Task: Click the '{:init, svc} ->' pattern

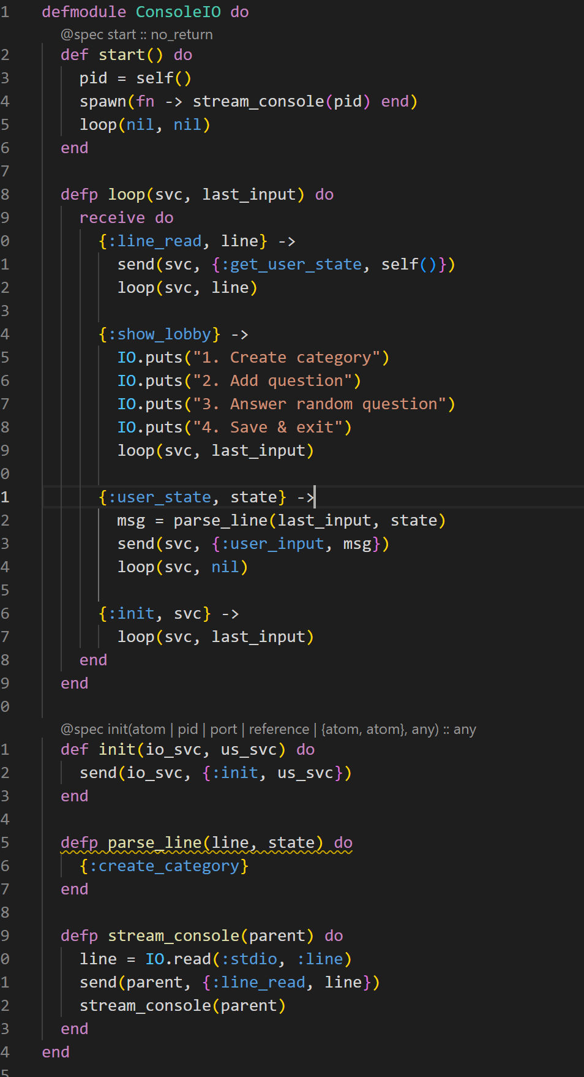Action: click(169, 614)
